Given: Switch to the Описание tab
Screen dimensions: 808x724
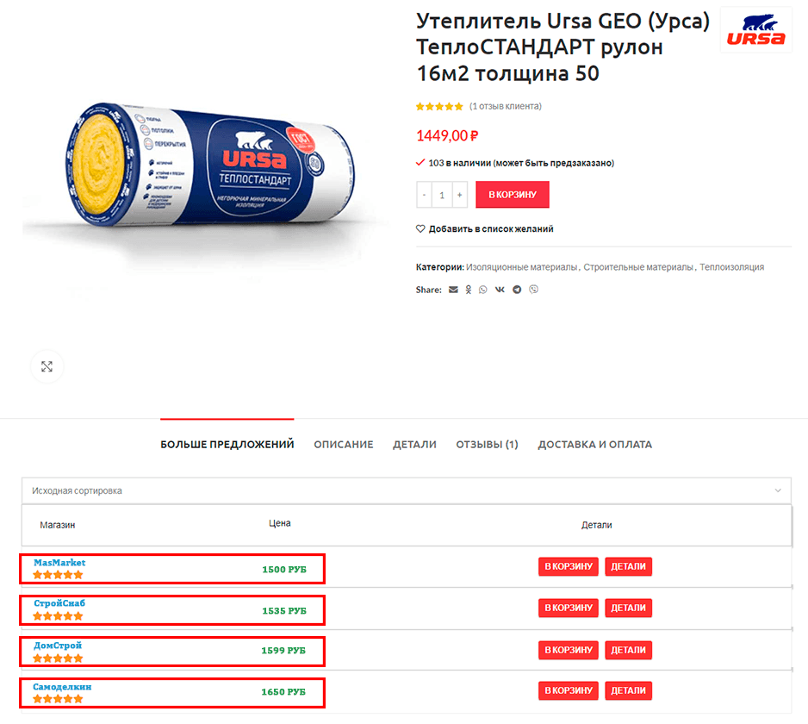Looking at the screenshot, I should point(344,445).
